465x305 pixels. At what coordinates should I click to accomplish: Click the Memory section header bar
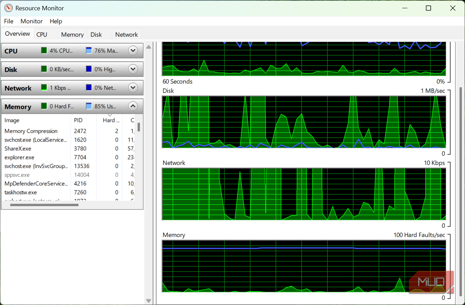(72, 106)
